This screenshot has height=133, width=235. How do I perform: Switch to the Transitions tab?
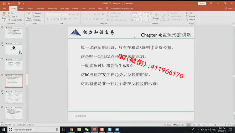pyautogui.click(x=40, y=8)
